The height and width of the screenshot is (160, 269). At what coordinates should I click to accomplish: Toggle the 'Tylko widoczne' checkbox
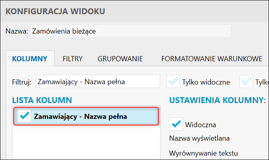(x=173, y=82)
